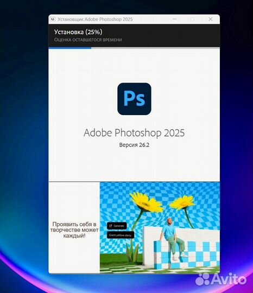Click the 'Giant yellow daisy' prompt label
Screen dimensions: 253x293
pyautogui.click(x=121, y=235)
